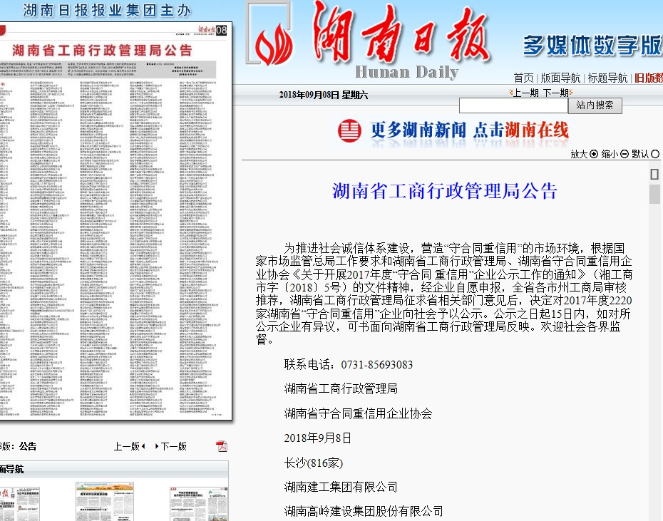Click the zoom-out 缩小 minus icon
Screen dimensions: 663x521
point(625,154)
